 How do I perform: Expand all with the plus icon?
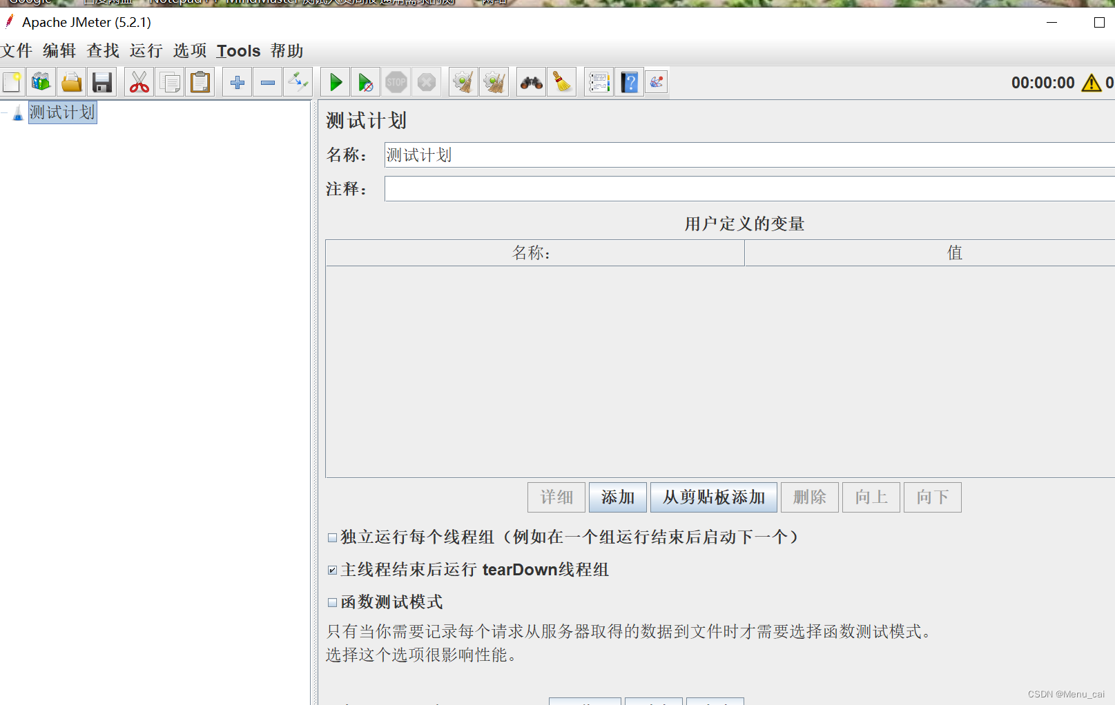237,83
